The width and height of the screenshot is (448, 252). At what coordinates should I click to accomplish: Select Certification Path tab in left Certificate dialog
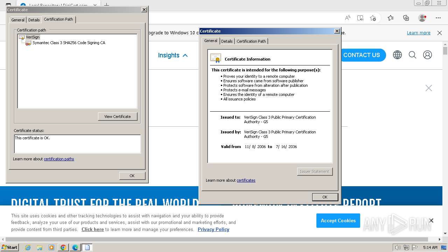click(x=58, y=19)
